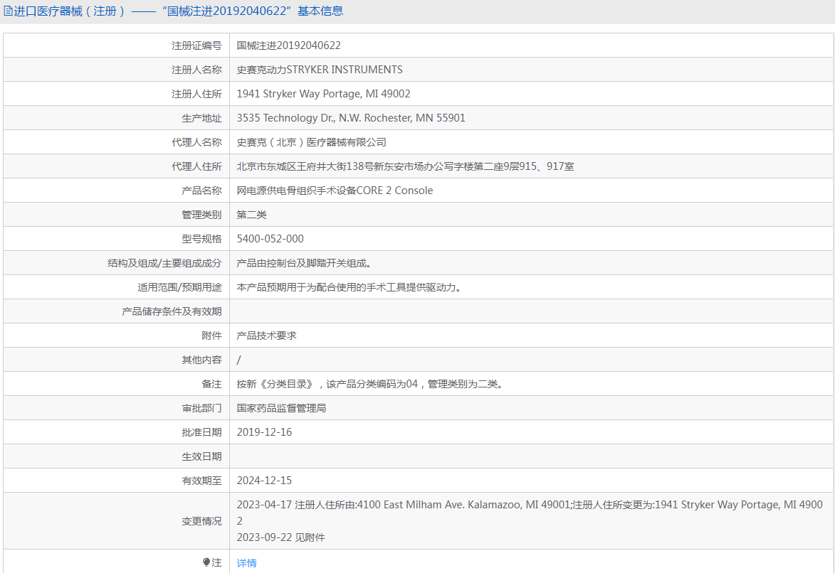Viewport: 835px width, 573px height.
Task: Click the 结构及组成/主要组成成分 label
Action: tap(164, 263)
